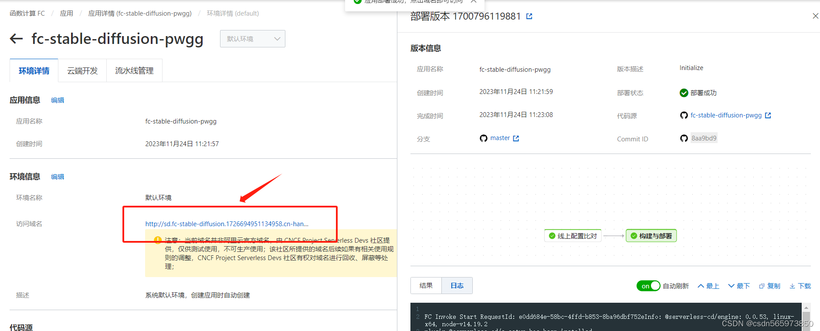Download the log with 下载
The width and height of the screenshot is (820, 331).
click(800, 286)
